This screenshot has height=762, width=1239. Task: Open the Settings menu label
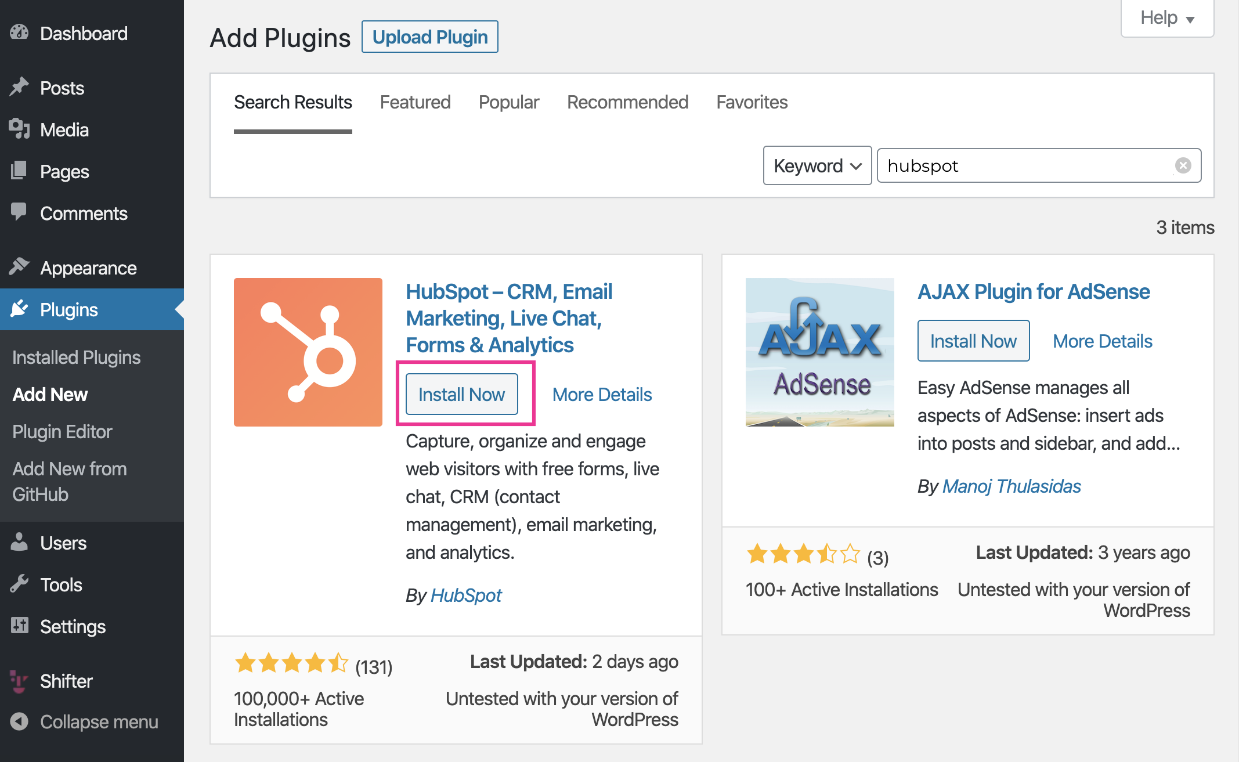click(x=73, y=627)
